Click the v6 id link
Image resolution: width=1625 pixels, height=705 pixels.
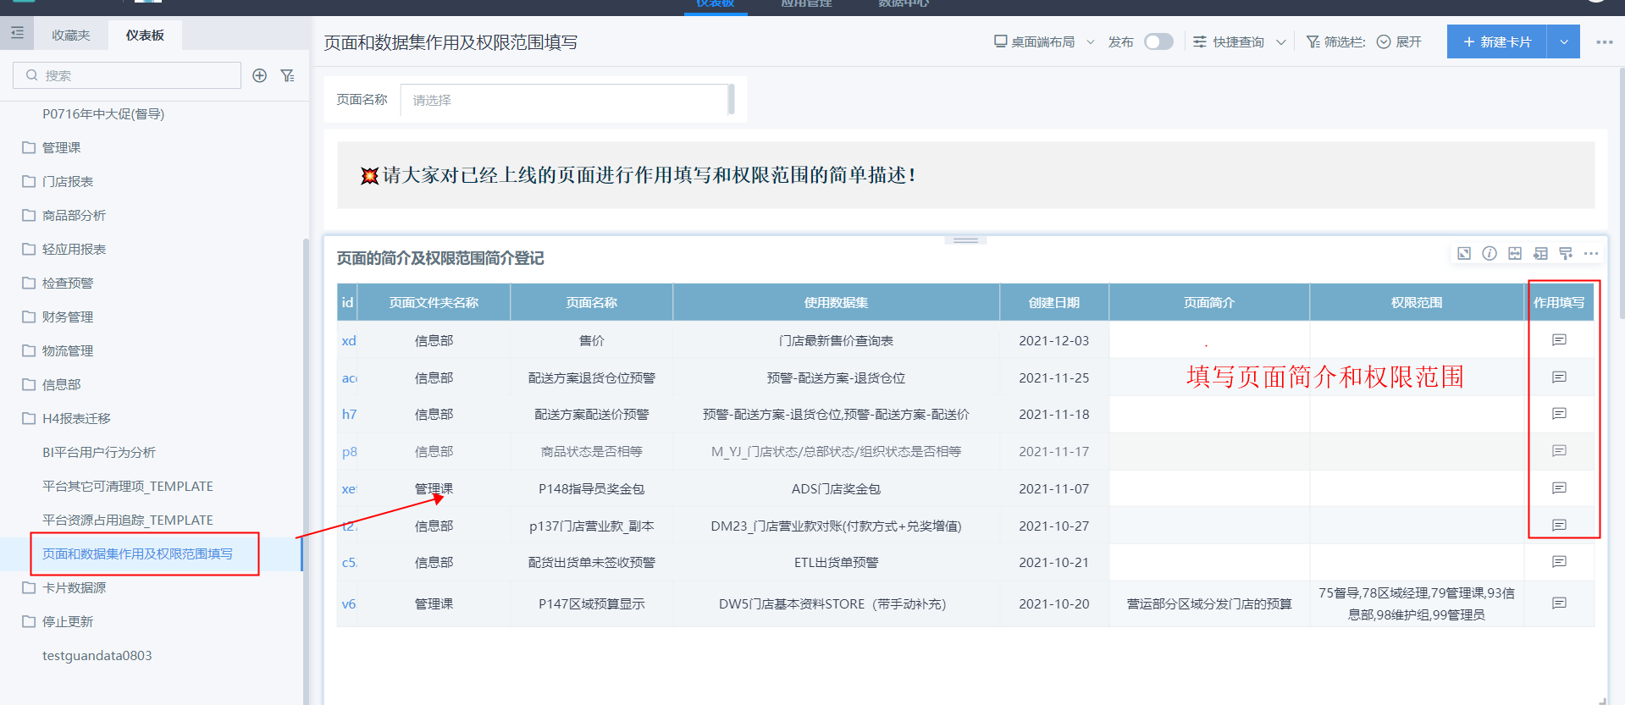[x=348, y=603]
